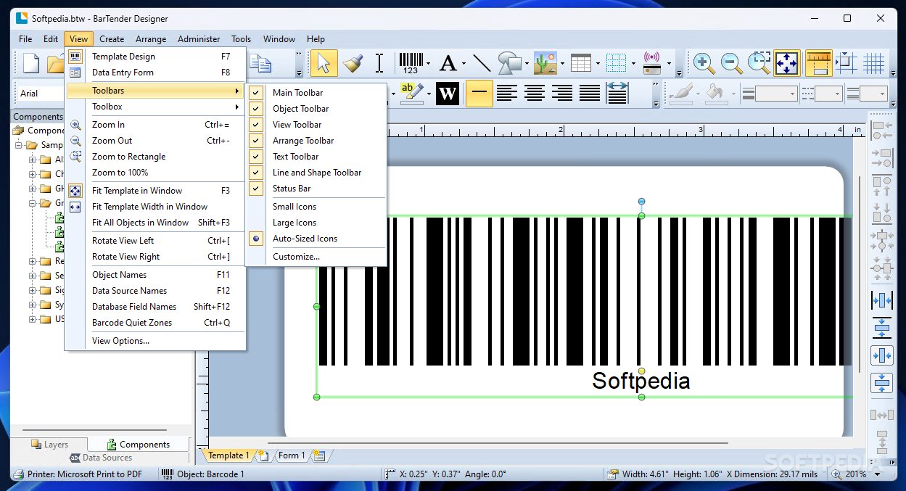Click the canvas horizontal scrollbar

[497, 442]
